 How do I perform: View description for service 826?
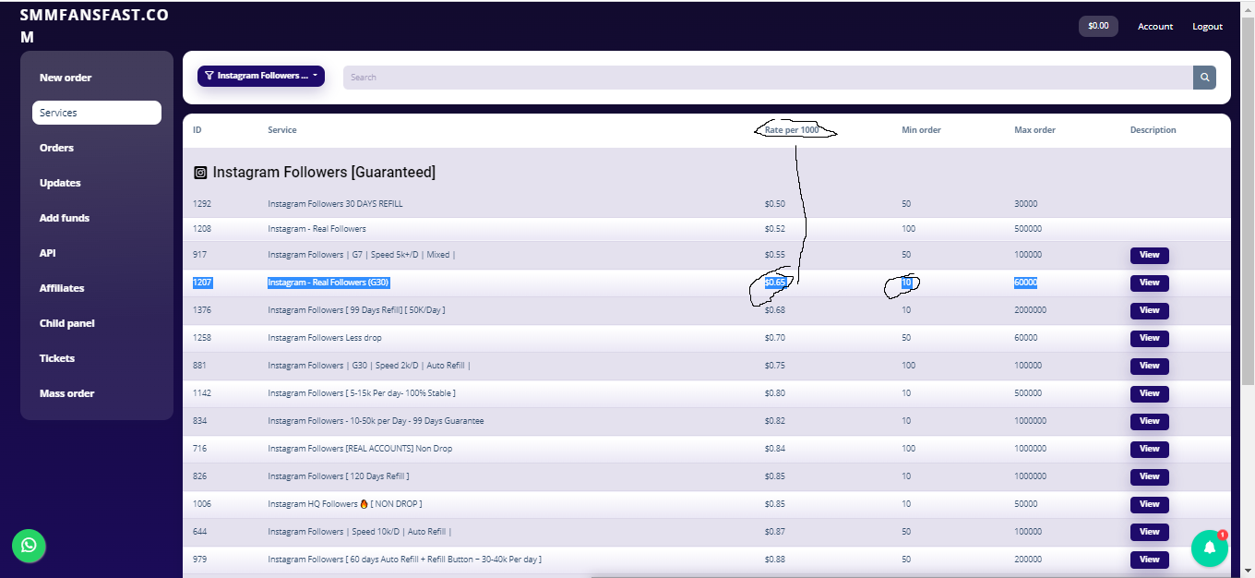(1149, 476)
